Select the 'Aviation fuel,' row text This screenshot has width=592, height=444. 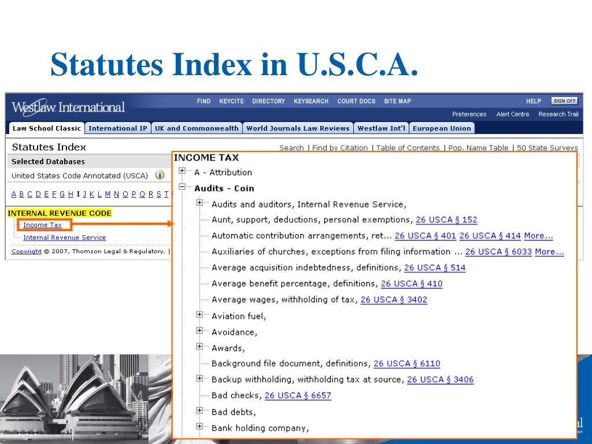coord(239,316)
